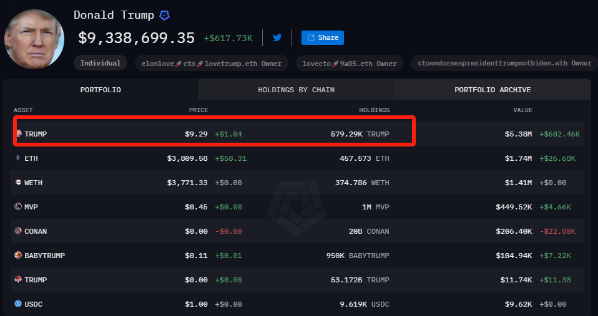Switch to the PORTFOLIO tab

(x=100, y=90)
